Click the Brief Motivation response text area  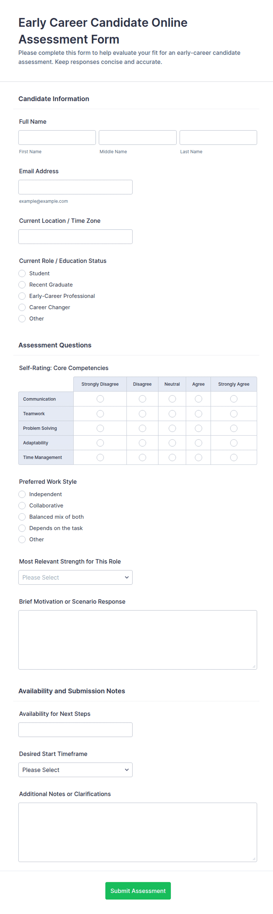(138, 640)
